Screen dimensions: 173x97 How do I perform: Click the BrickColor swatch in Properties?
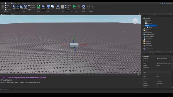point(157,59)
